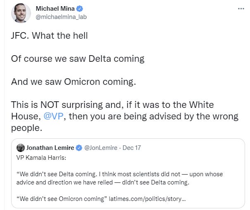Image resolution: width=250 pixels, height=210 pixels.
Task: Click the "JFC. What the hell" line
Action: [49, 35]
